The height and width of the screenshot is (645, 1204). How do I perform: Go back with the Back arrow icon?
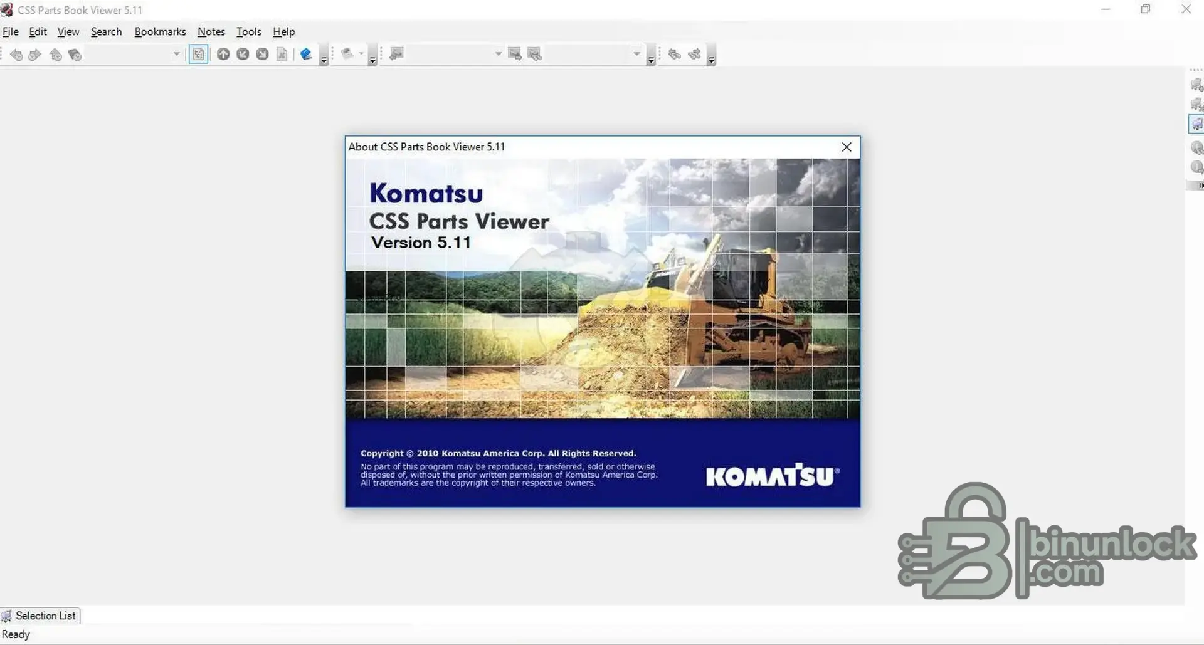coord(16,55)
